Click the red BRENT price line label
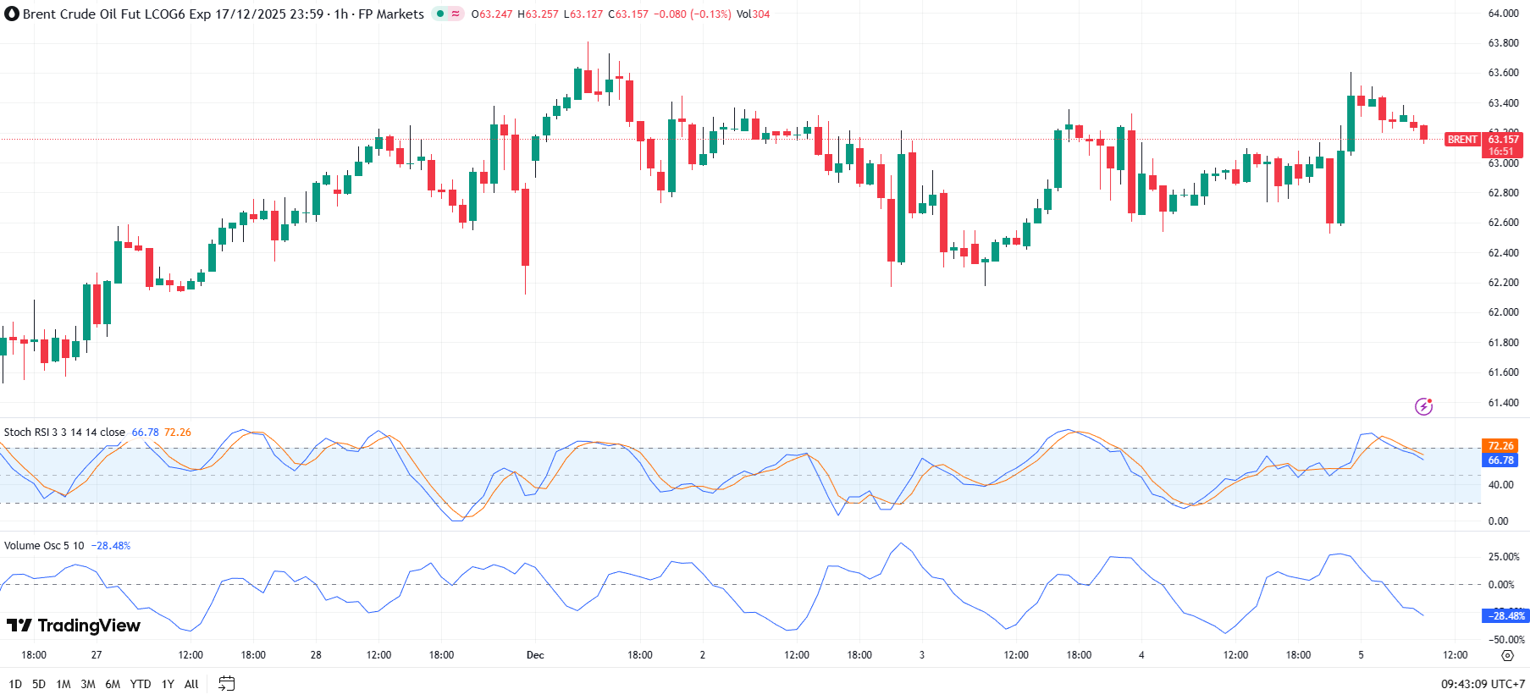This screenshot has height=700, width=1530. tap(1462, 140)
